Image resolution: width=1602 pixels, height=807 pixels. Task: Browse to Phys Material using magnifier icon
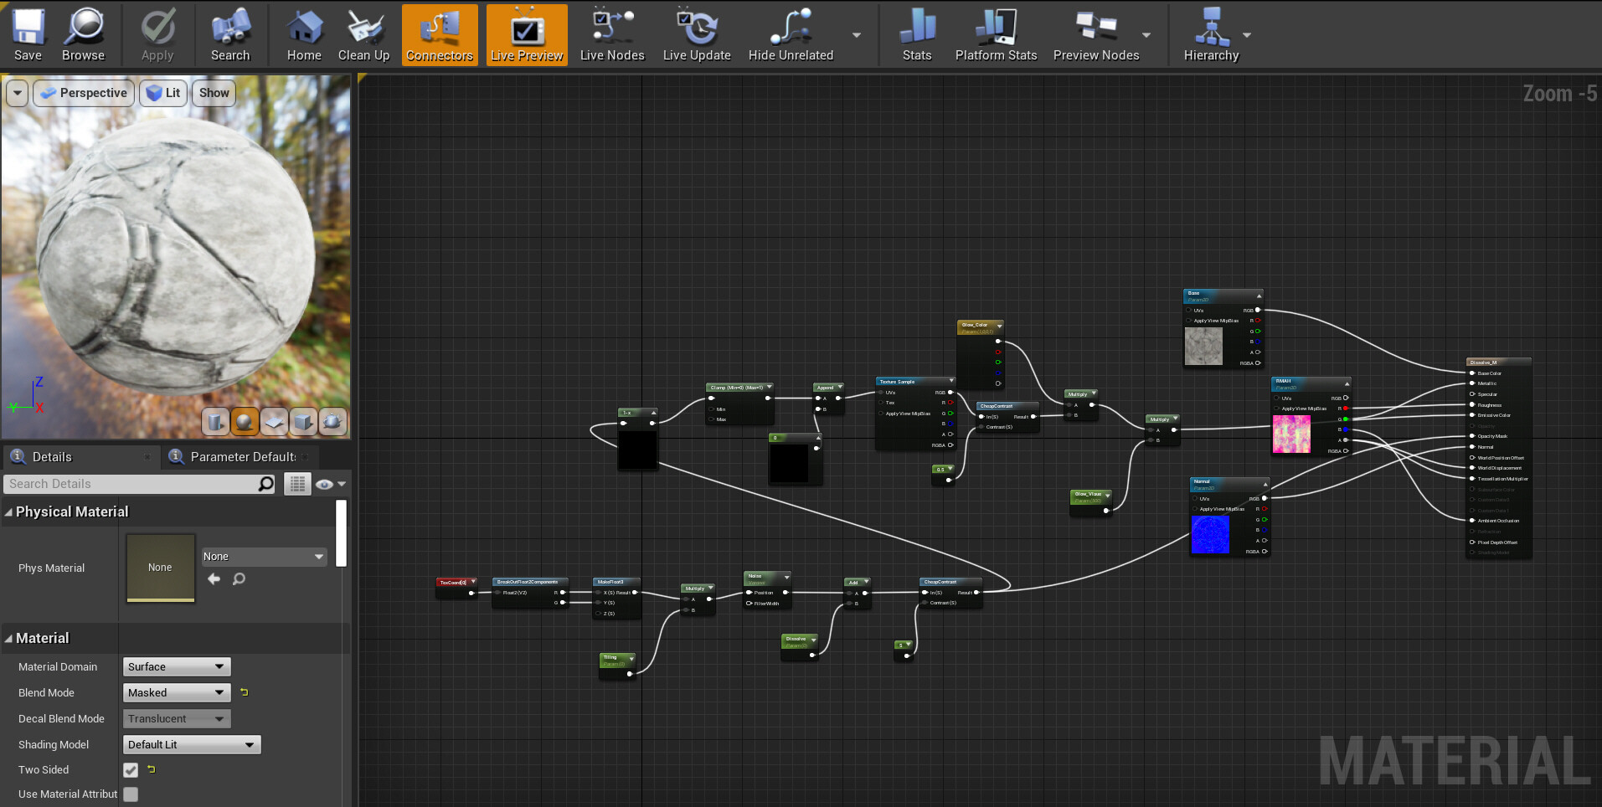pos(239,579)
